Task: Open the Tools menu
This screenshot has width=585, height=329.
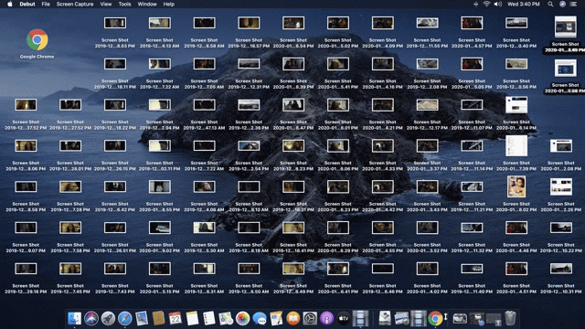Action: (x=124, y=4)
